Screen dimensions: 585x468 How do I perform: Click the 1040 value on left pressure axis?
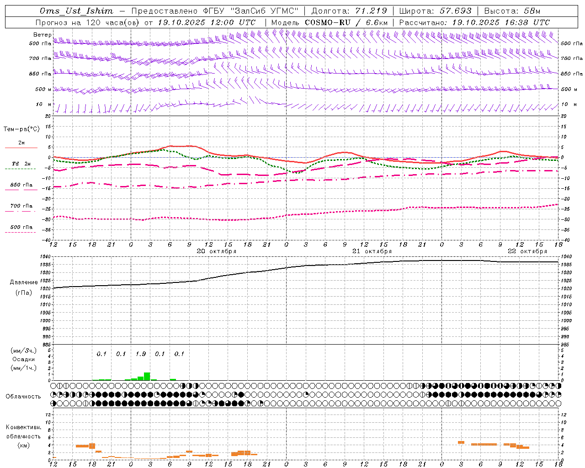coord(46,256)
